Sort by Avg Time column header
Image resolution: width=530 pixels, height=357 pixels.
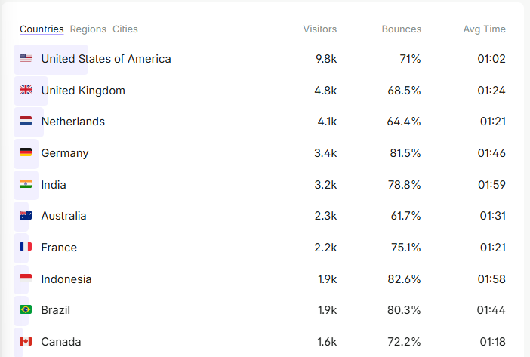pyautogui.click(x=485, y=29)
